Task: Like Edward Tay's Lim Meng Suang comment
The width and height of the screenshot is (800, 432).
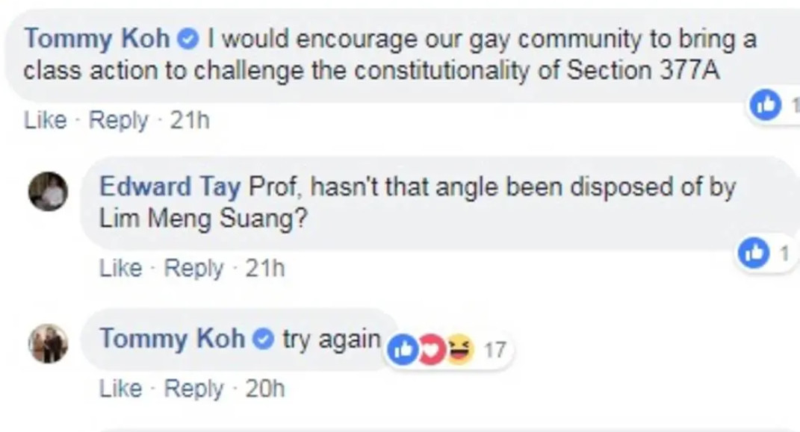Action: (120, 268)
